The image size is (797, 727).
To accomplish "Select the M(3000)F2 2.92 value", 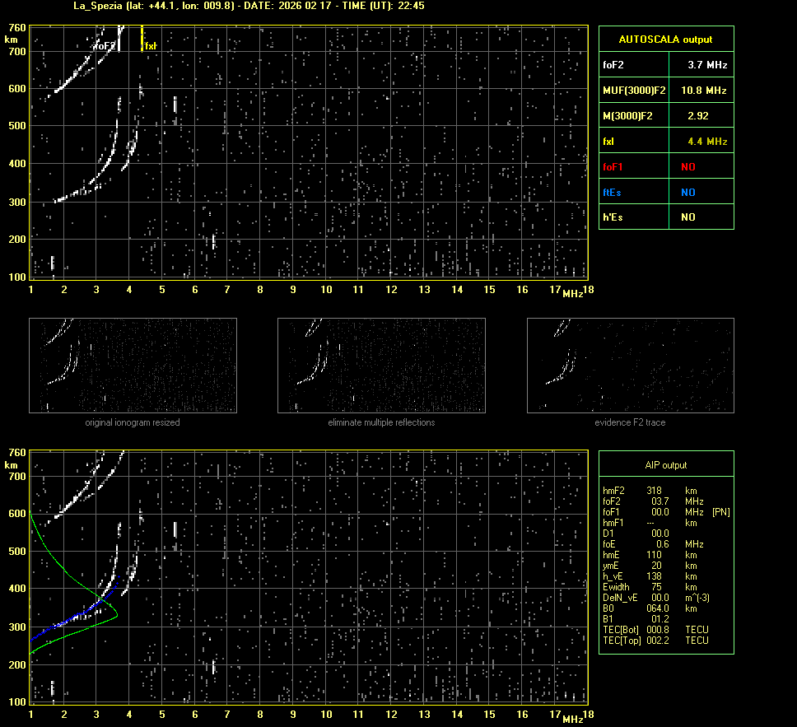I will tap(698, 116).
